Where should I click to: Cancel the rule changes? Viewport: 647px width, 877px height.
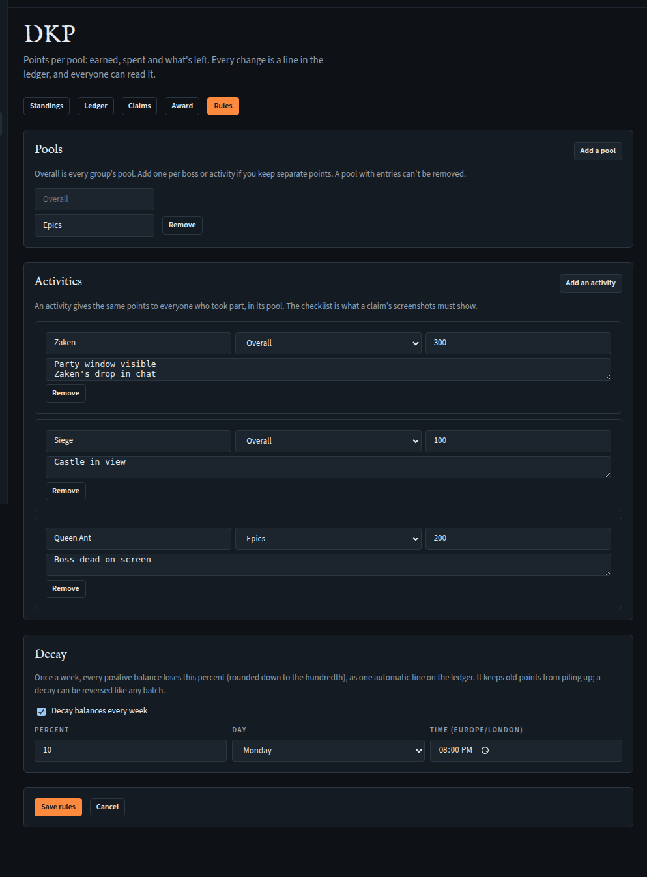108,807
